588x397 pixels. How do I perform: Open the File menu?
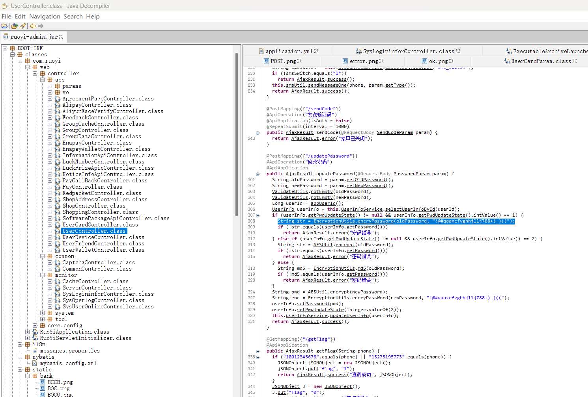click(x=6, y=16)
